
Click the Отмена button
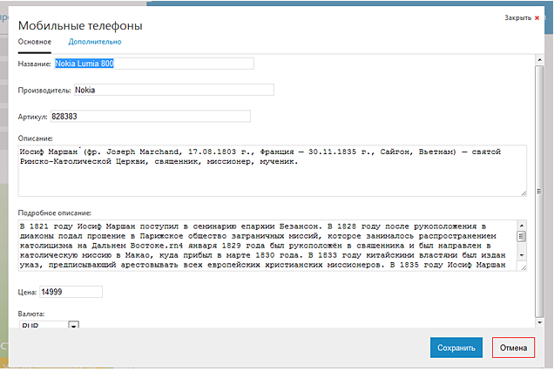coord(513,348)
